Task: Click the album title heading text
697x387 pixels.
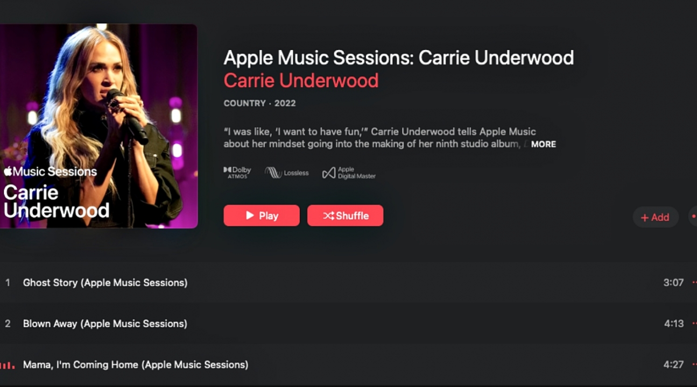Action: (x=399, y=58)
